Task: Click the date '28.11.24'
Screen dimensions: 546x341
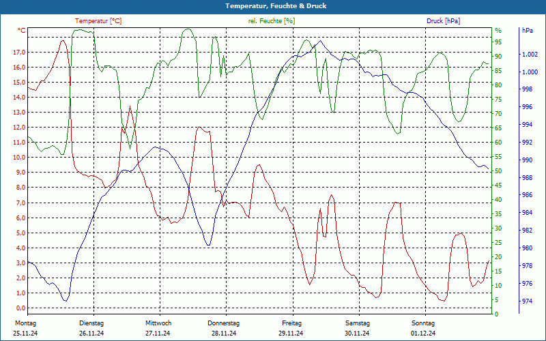Action: [224, 333]
